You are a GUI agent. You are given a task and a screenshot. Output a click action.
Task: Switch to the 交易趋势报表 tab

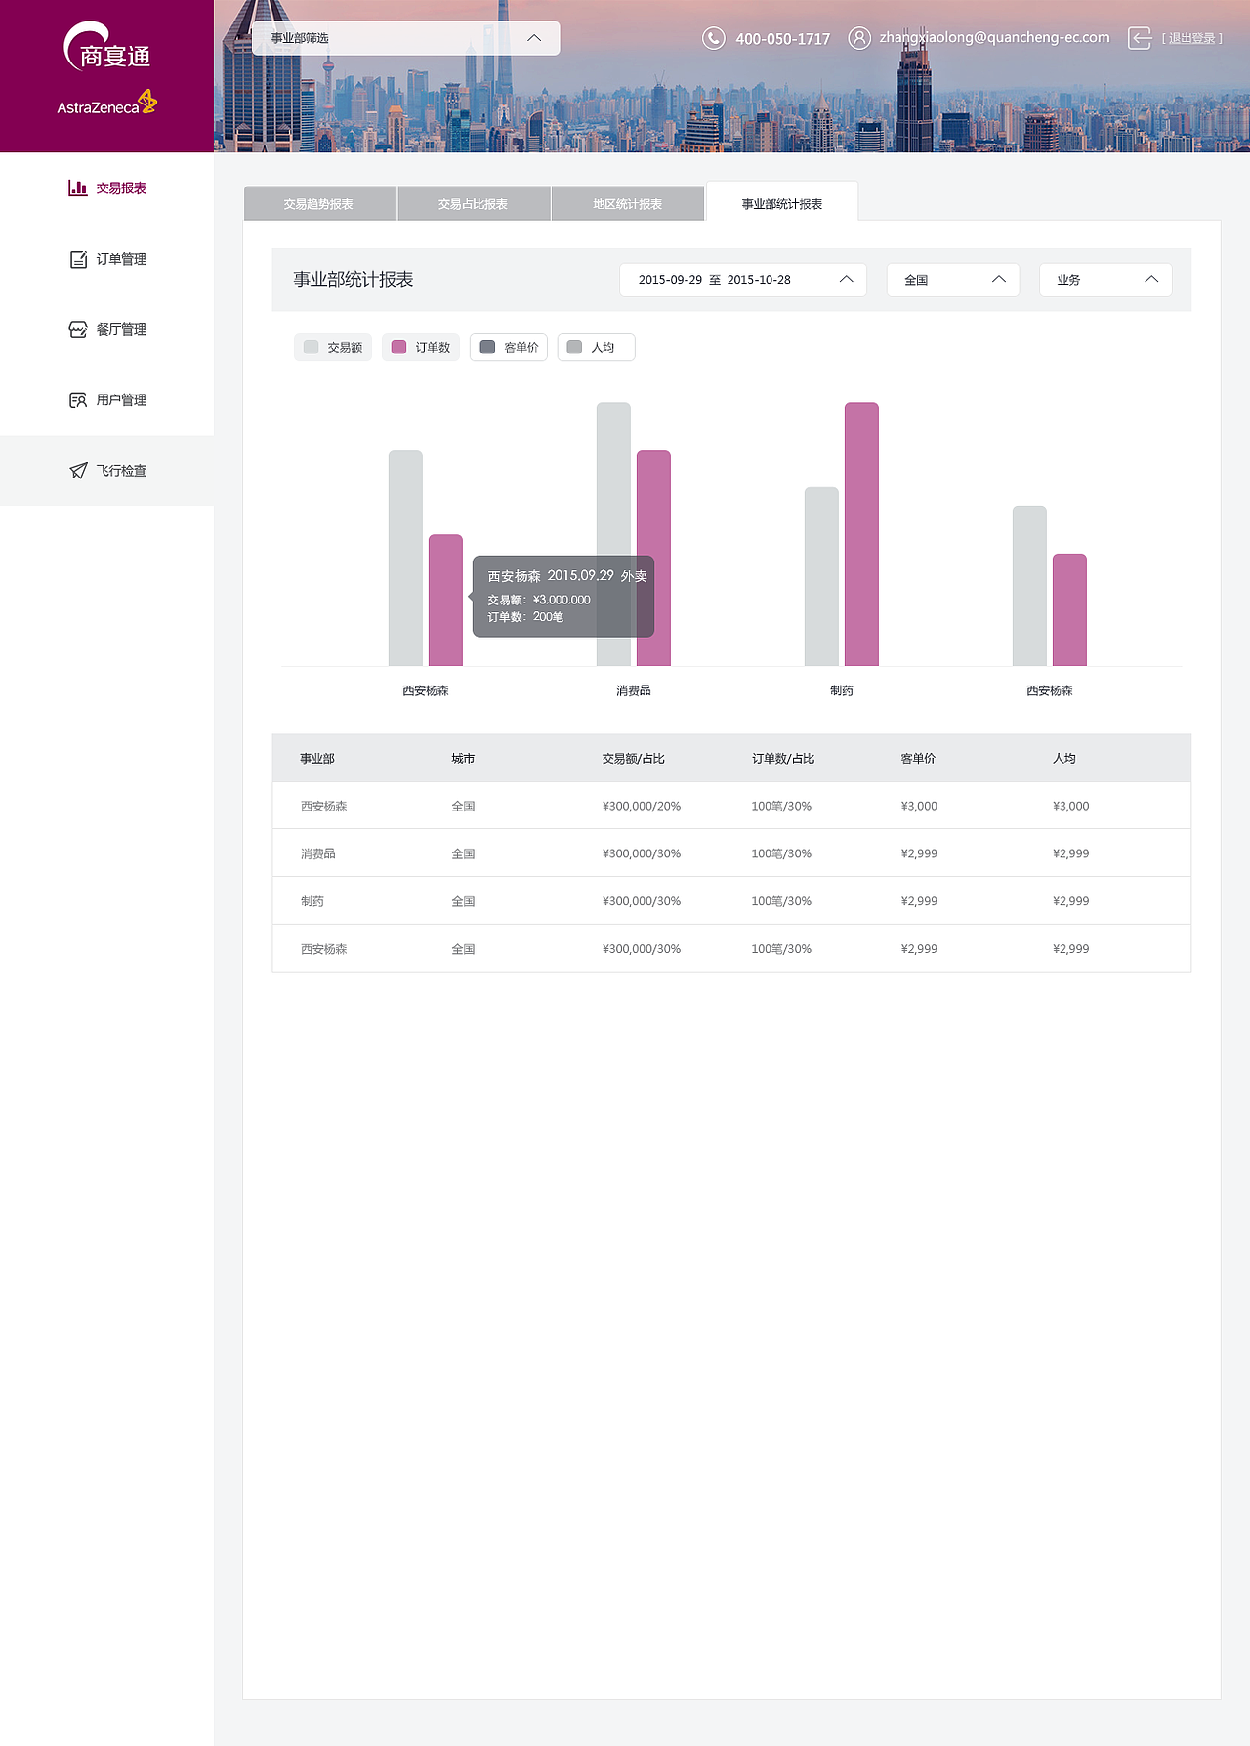click(x=320, y=203)
